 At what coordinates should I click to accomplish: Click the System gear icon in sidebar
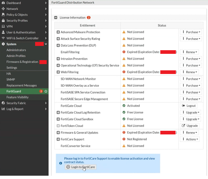click(x=3, y=44)
